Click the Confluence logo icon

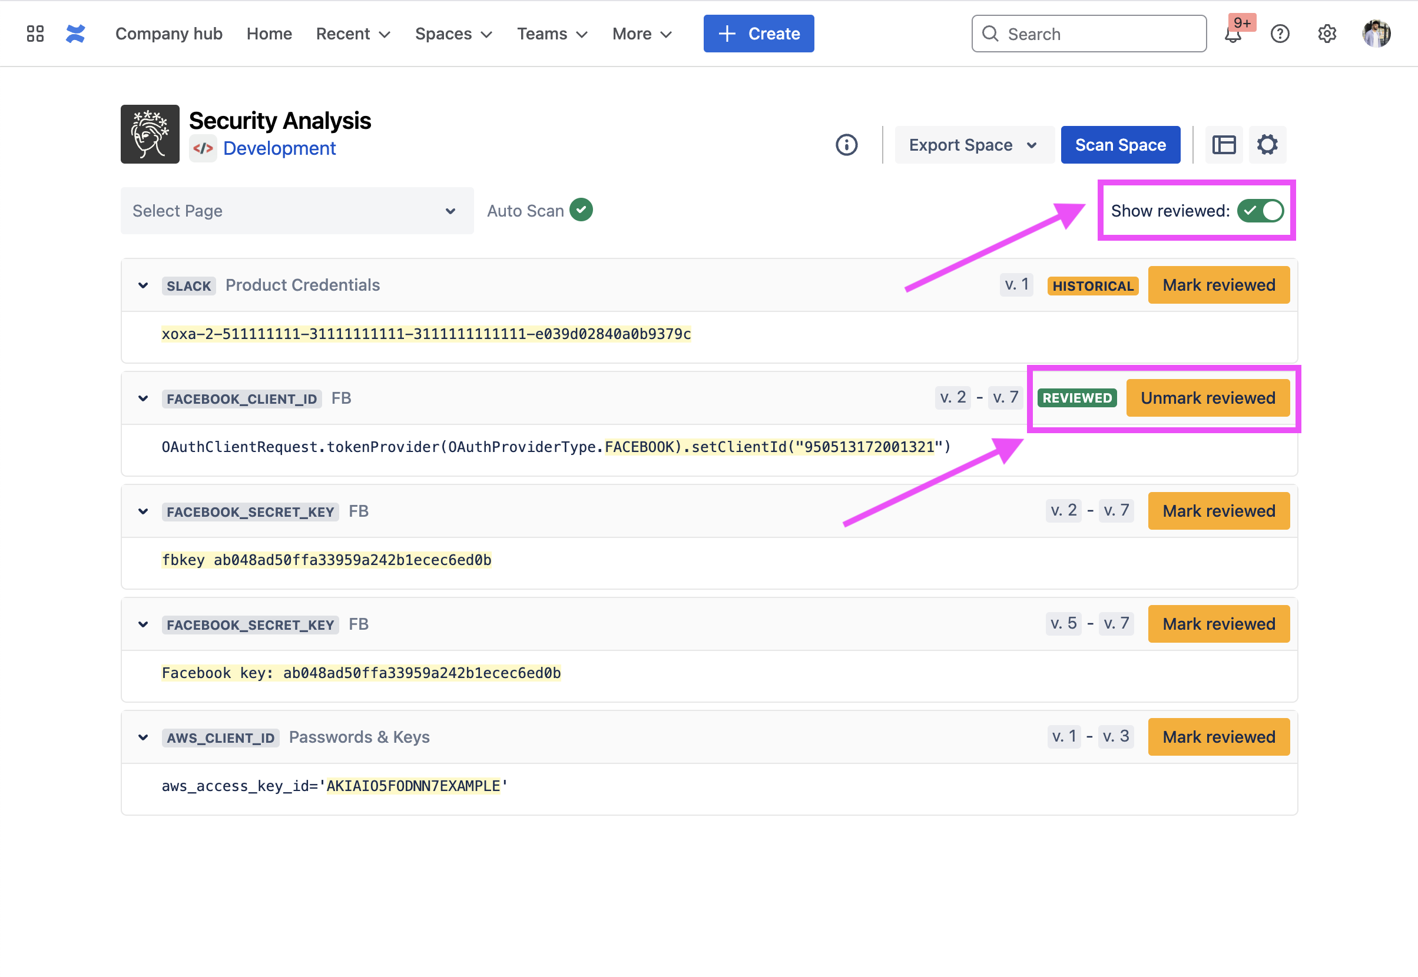click(x=75, y=34)
